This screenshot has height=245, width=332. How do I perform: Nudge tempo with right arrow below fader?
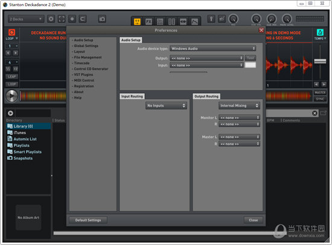324,85
